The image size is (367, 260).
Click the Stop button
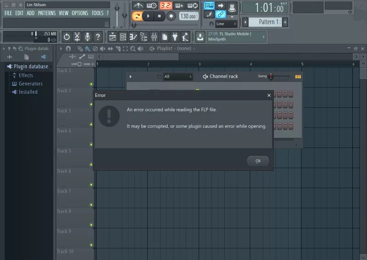click(x=159, y=16)
